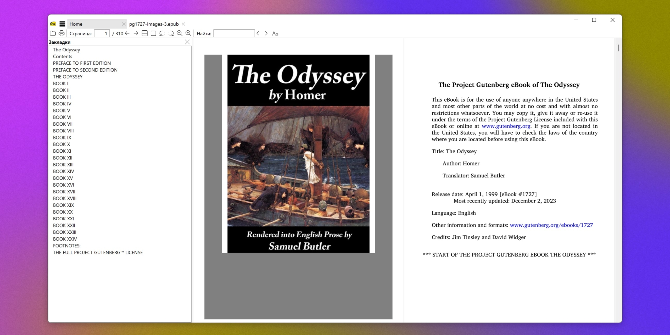670x335 pixels.
Task: Close the Home tab
Action: click(124, 24)
